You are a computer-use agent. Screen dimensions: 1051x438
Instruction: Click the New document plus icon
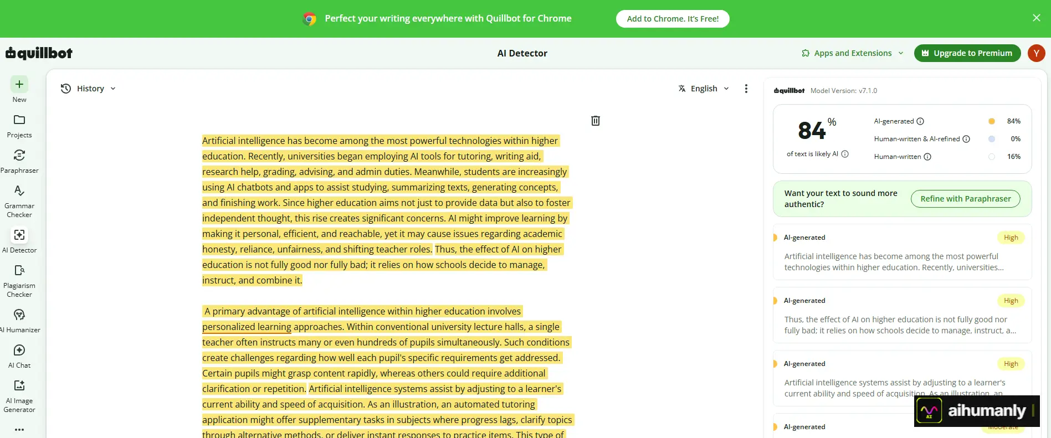pyautogui.click(x=19, y=84)
